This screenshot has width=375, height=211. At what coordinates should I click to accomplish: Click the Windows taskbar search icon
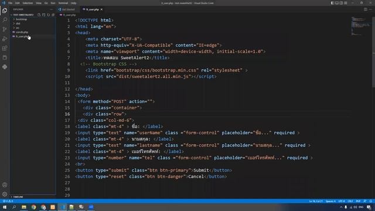tap(14, 207)
